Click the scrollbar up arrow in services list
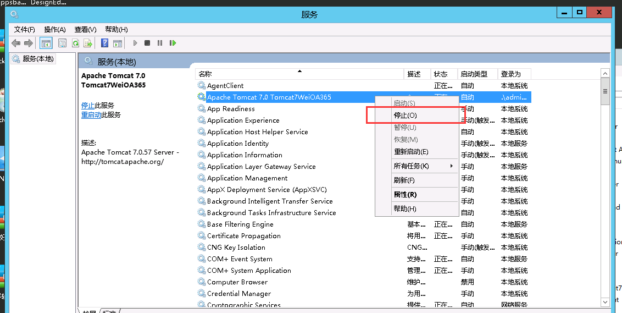Screen dimensions: 622x313 pos(605,74)
